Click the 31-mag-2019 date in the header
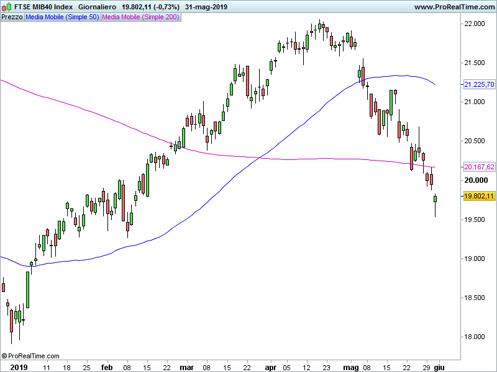Screen dimensions: 497x372 pyautogui.click(x=206, y=7)
